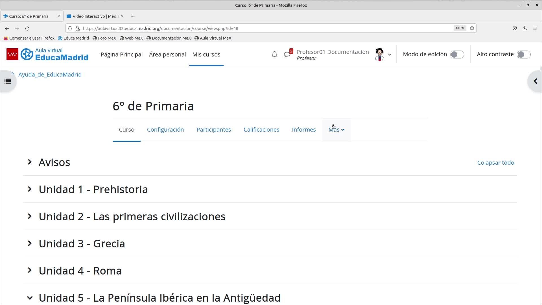Turn on Alto contraste switch
This screenshot has height=305, width=542.
coord(523,55)
